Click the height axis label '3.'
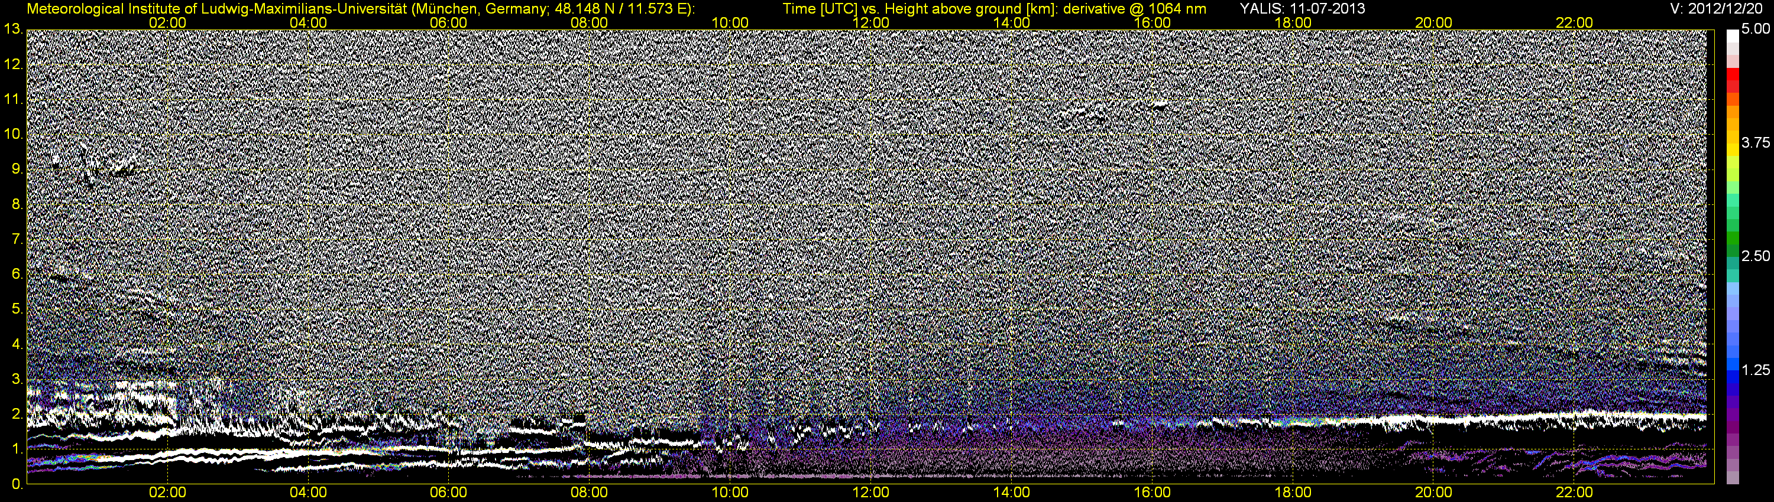Screen dimensions: 1774x502 (17, 379)
